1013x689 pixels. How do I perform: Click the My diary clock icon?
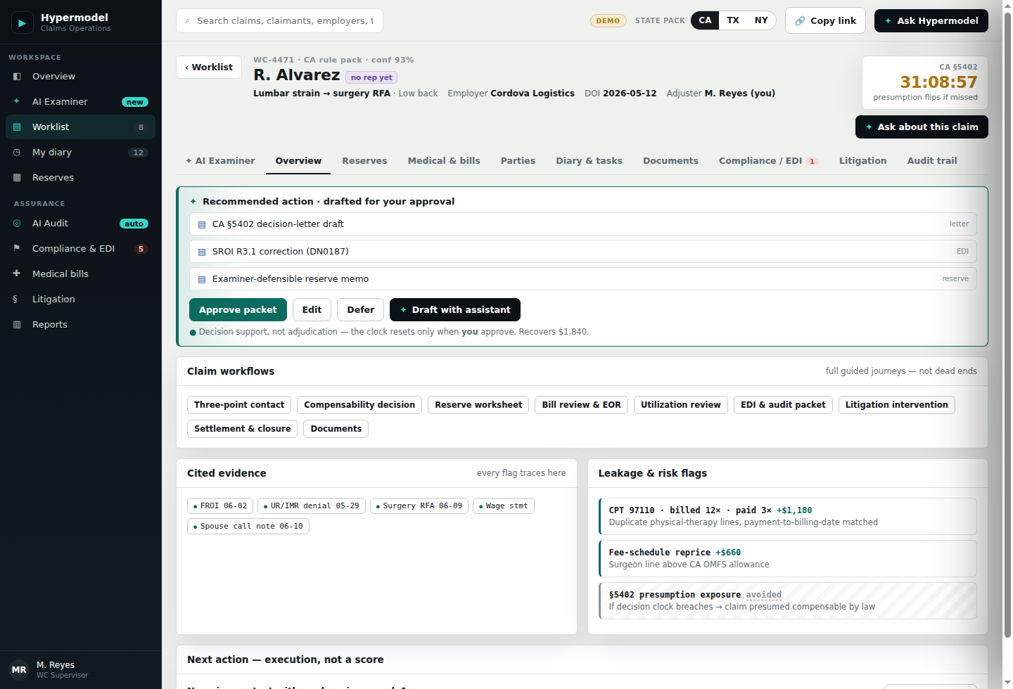pos(17,153)
